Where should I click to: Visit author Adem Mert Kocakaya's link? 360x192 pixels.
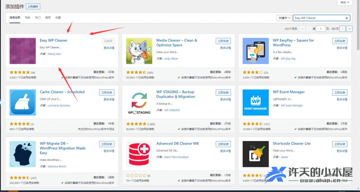(176, 157)
